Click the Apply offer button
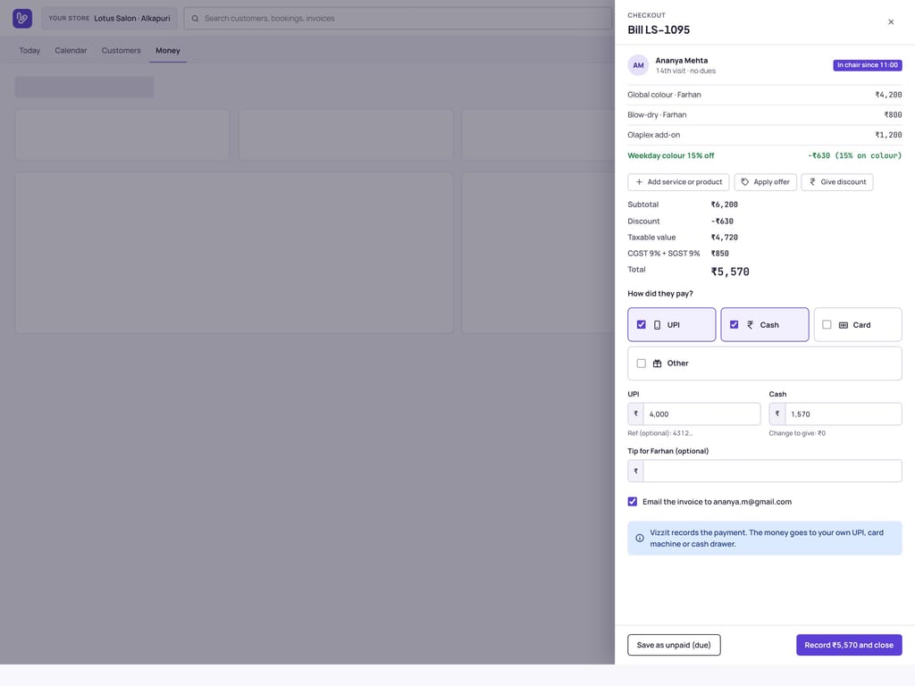The height and width of the screenshot is (686, 915). pyautogui.click(x=765, y=182)
